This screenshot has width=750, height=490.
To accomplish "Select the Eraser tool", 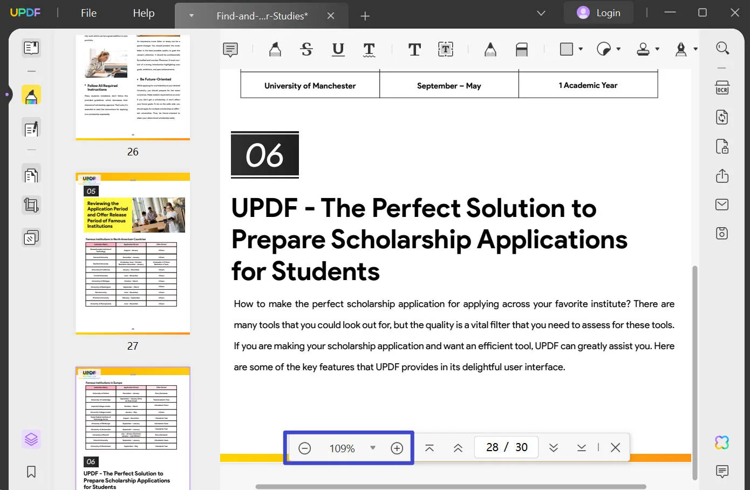I will [522, 50].
